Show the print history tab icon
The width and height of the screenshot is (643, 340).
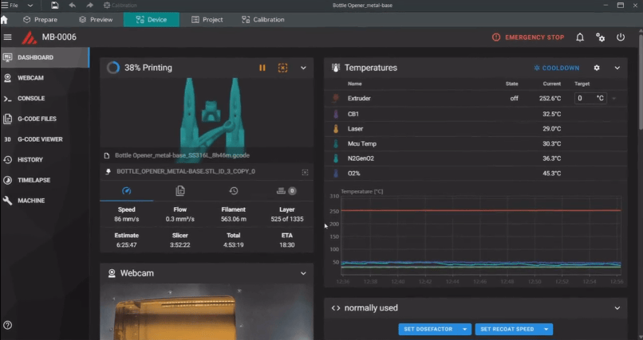click(233, 191)
